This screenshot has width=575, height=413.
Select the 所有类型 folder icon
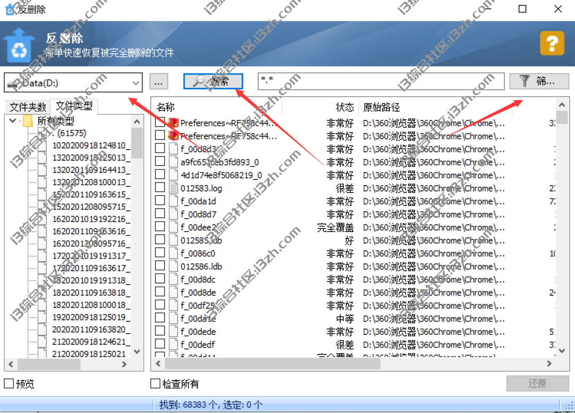point(28,121)
